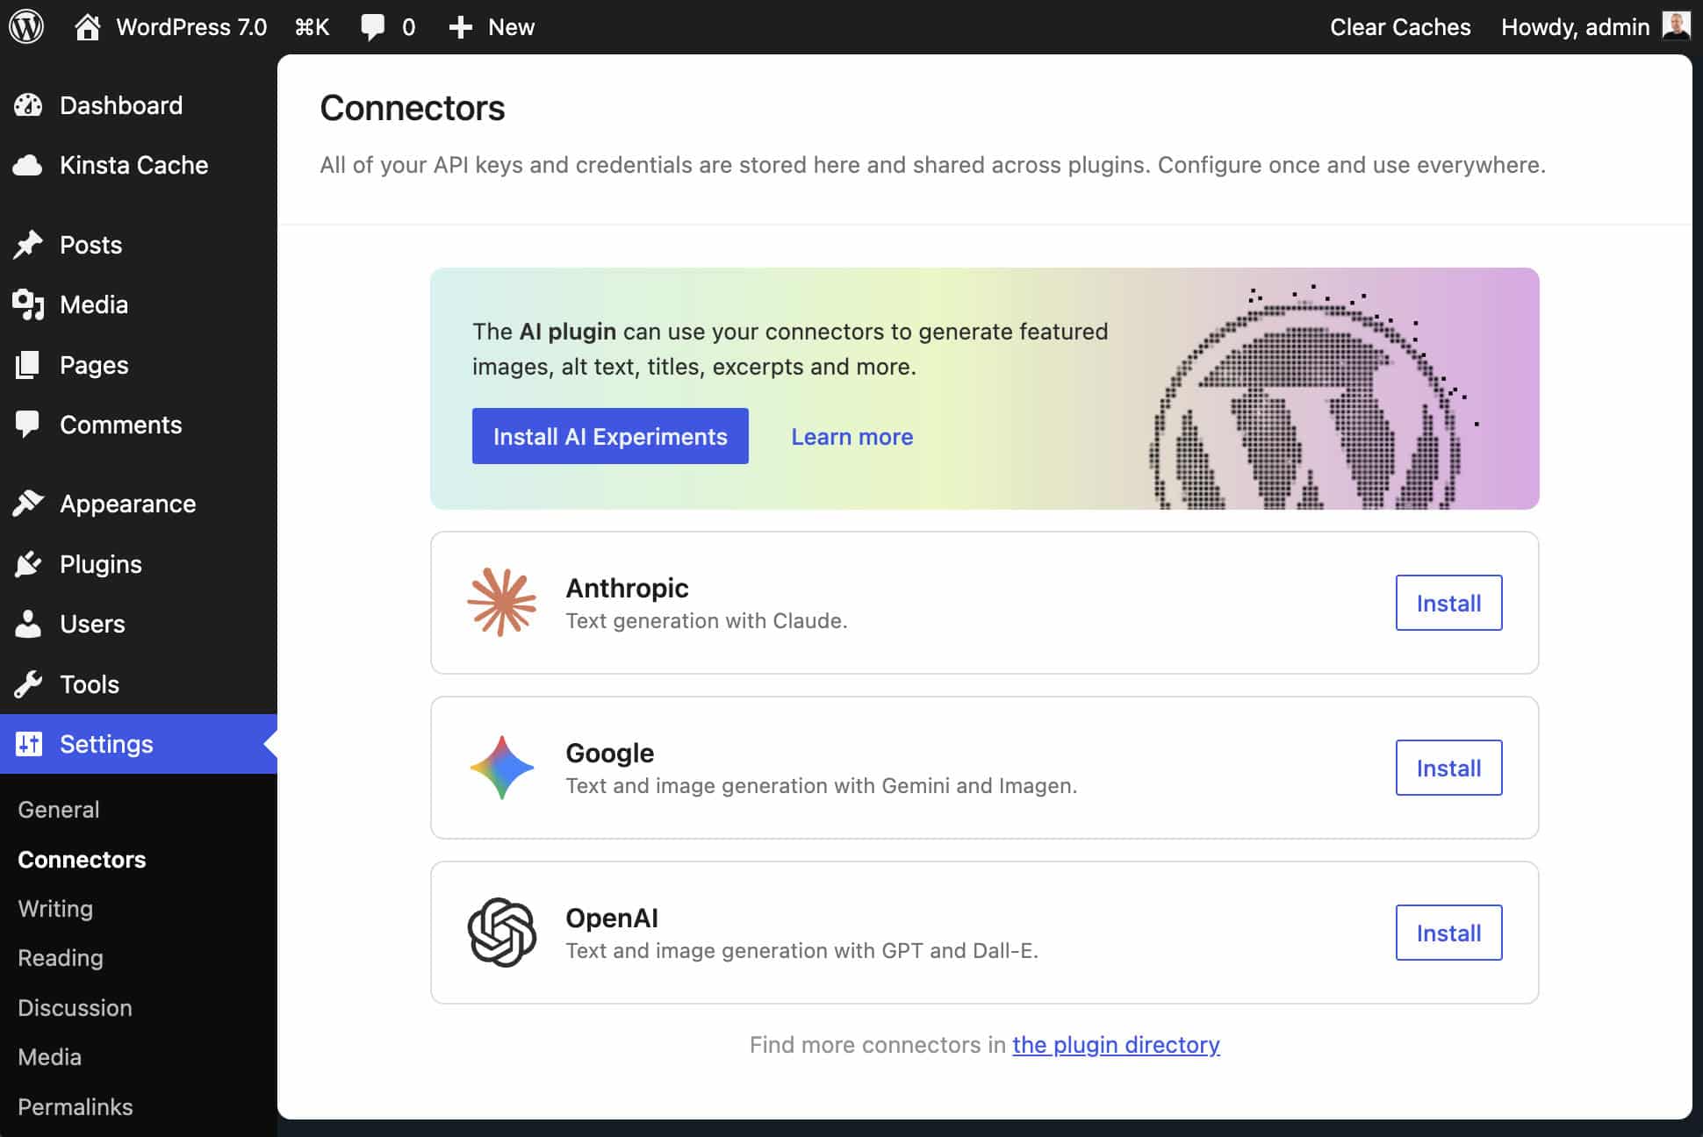
Task: Select the Appearance paintbrush icon
Action: (x=29, y=504)
